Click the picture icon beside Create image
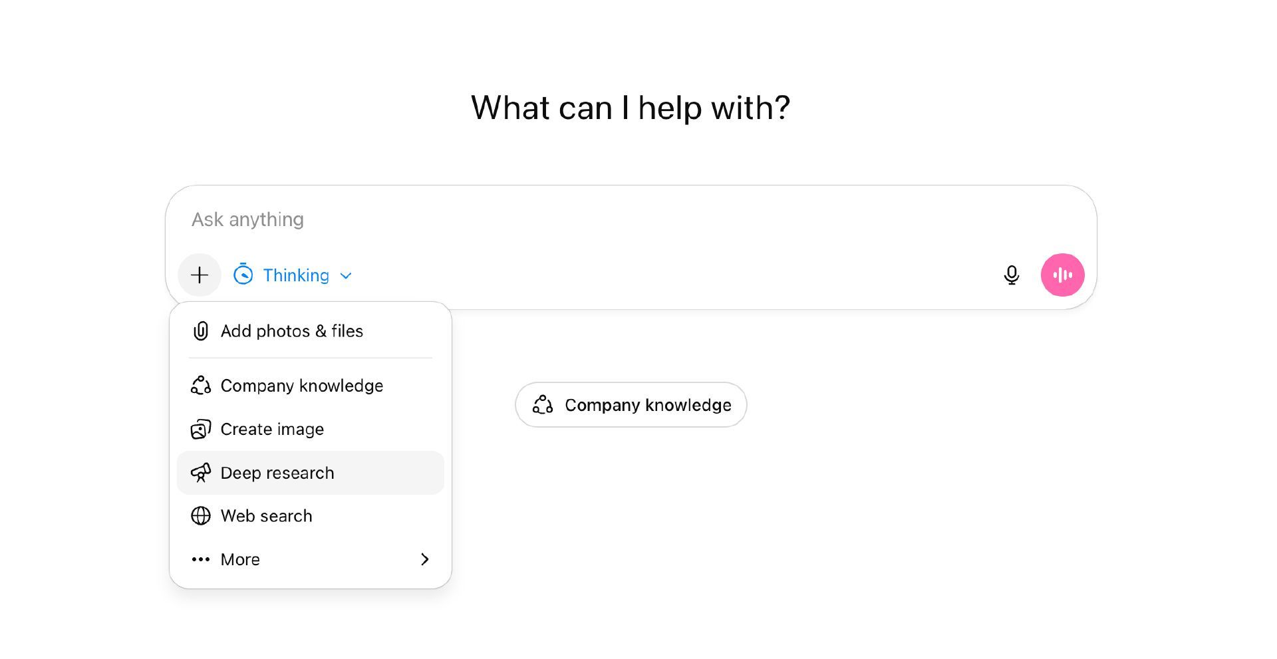 pyautogui.click(x=201, y=430)
